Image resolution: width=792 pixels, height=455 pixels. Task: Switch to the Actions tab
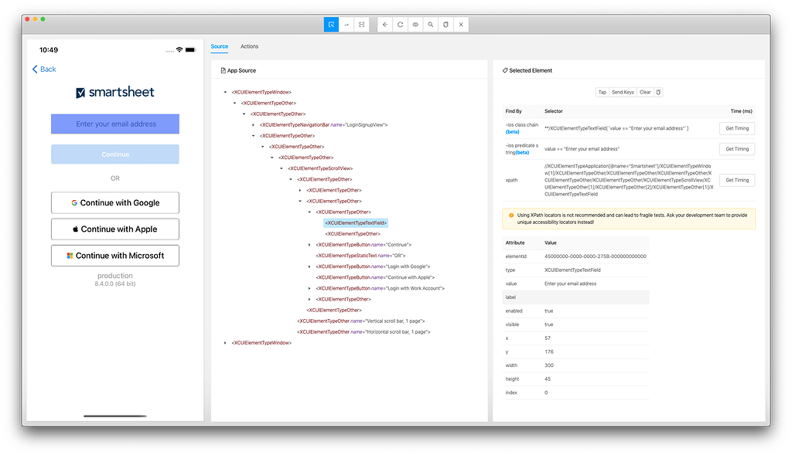[x=249, y=46]
